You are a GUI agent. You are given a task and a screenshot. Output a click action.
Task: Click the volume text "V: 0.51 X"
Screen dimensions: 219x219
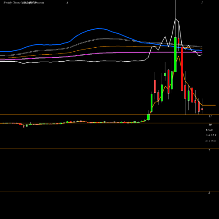211,135
